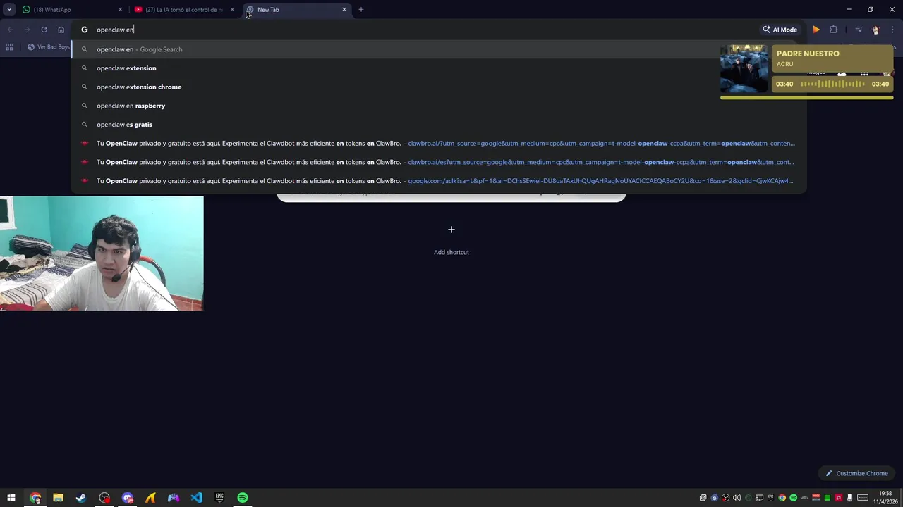Open the Extensions puzzle icon
The height and width of the screenshot is (507, 903).
(x=833, y=30)
